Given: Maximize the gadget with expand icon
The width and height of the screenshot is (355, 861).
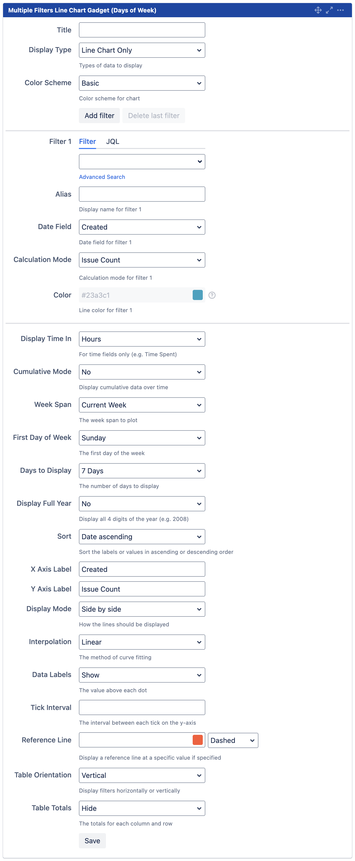Looking at the screenshot, I should point(329,10).
